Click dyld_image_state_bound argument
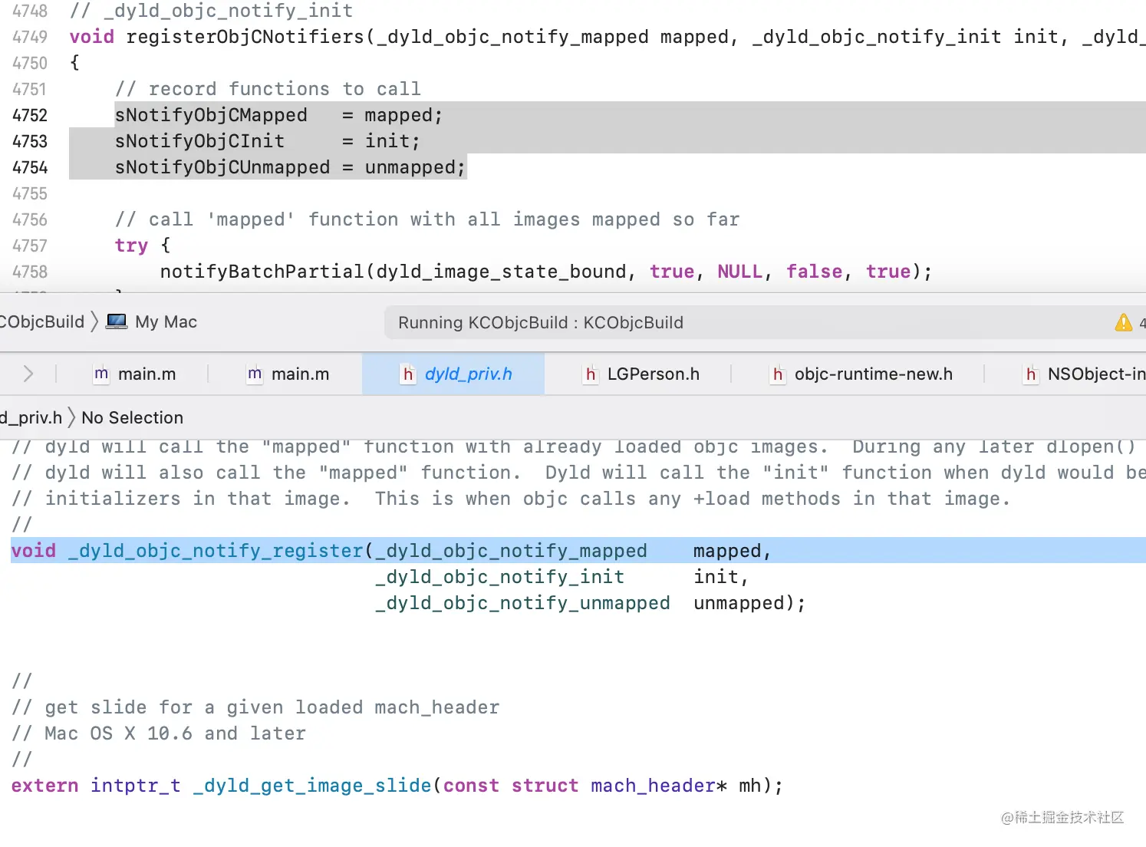Viewport: 1146px width, 847px height. (501, 272)
